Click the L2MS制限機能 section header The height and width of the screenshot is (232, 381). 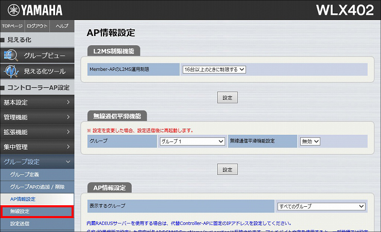point(114,51)
